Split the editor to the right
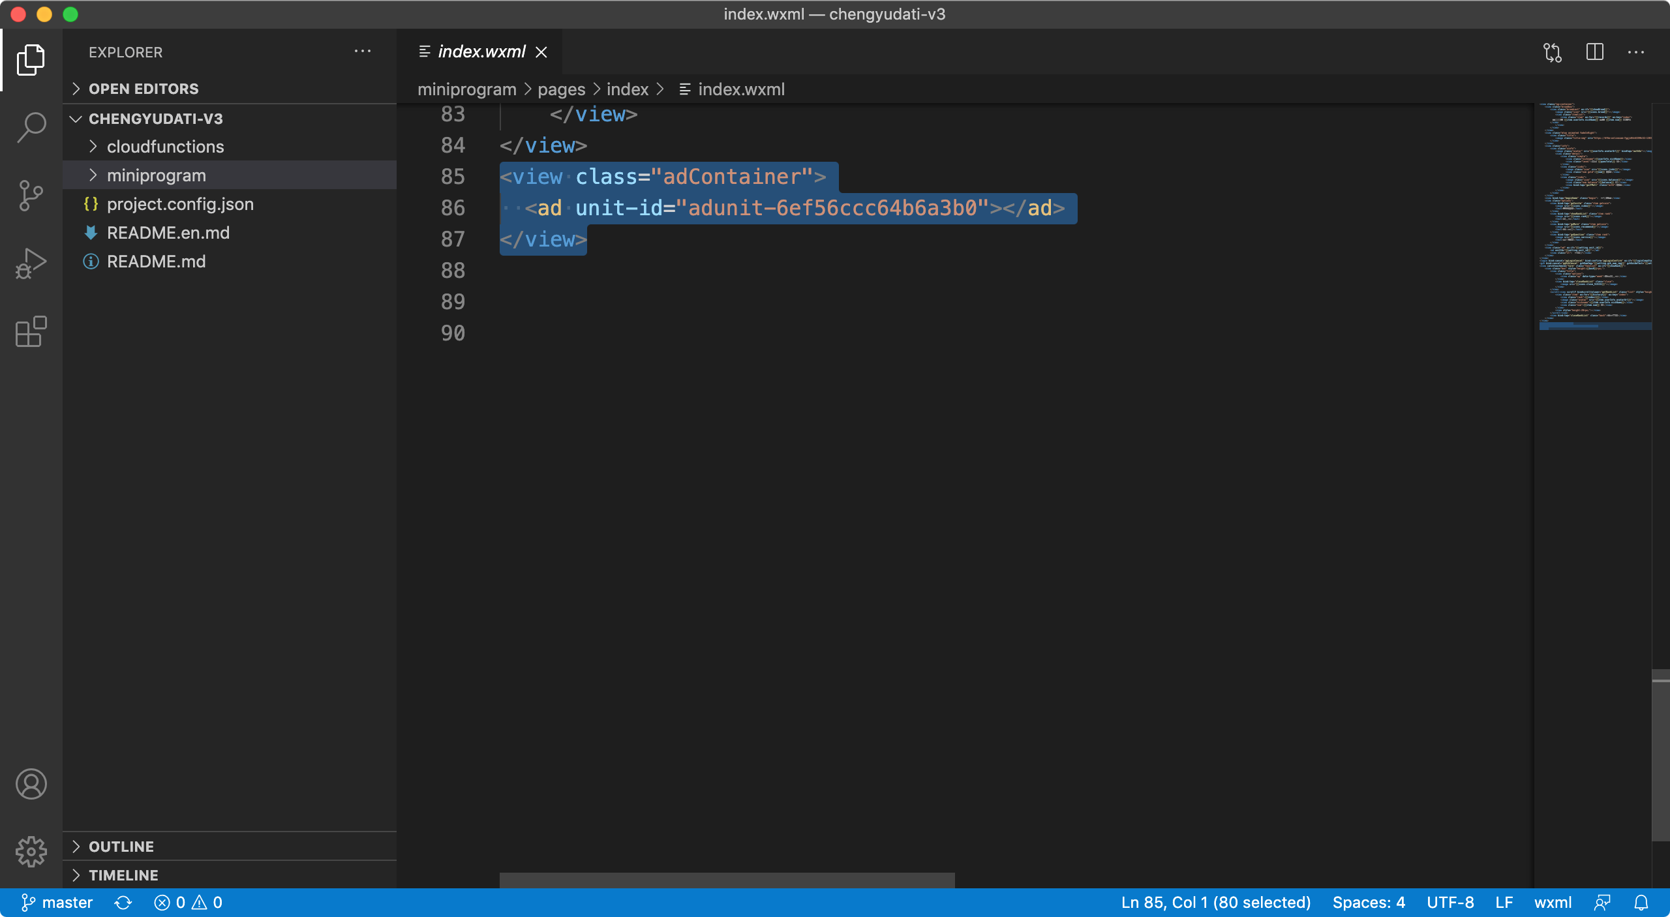1670x917 pixels. [1594, 52]
